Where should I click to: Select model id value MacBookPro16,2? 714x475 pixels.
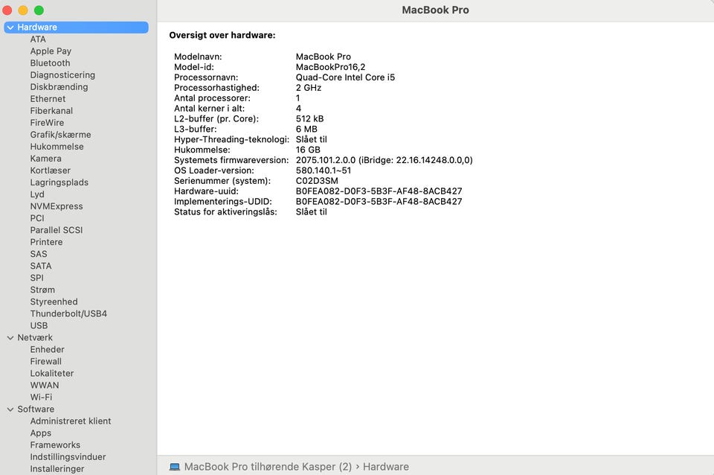[x=330, y=67]
